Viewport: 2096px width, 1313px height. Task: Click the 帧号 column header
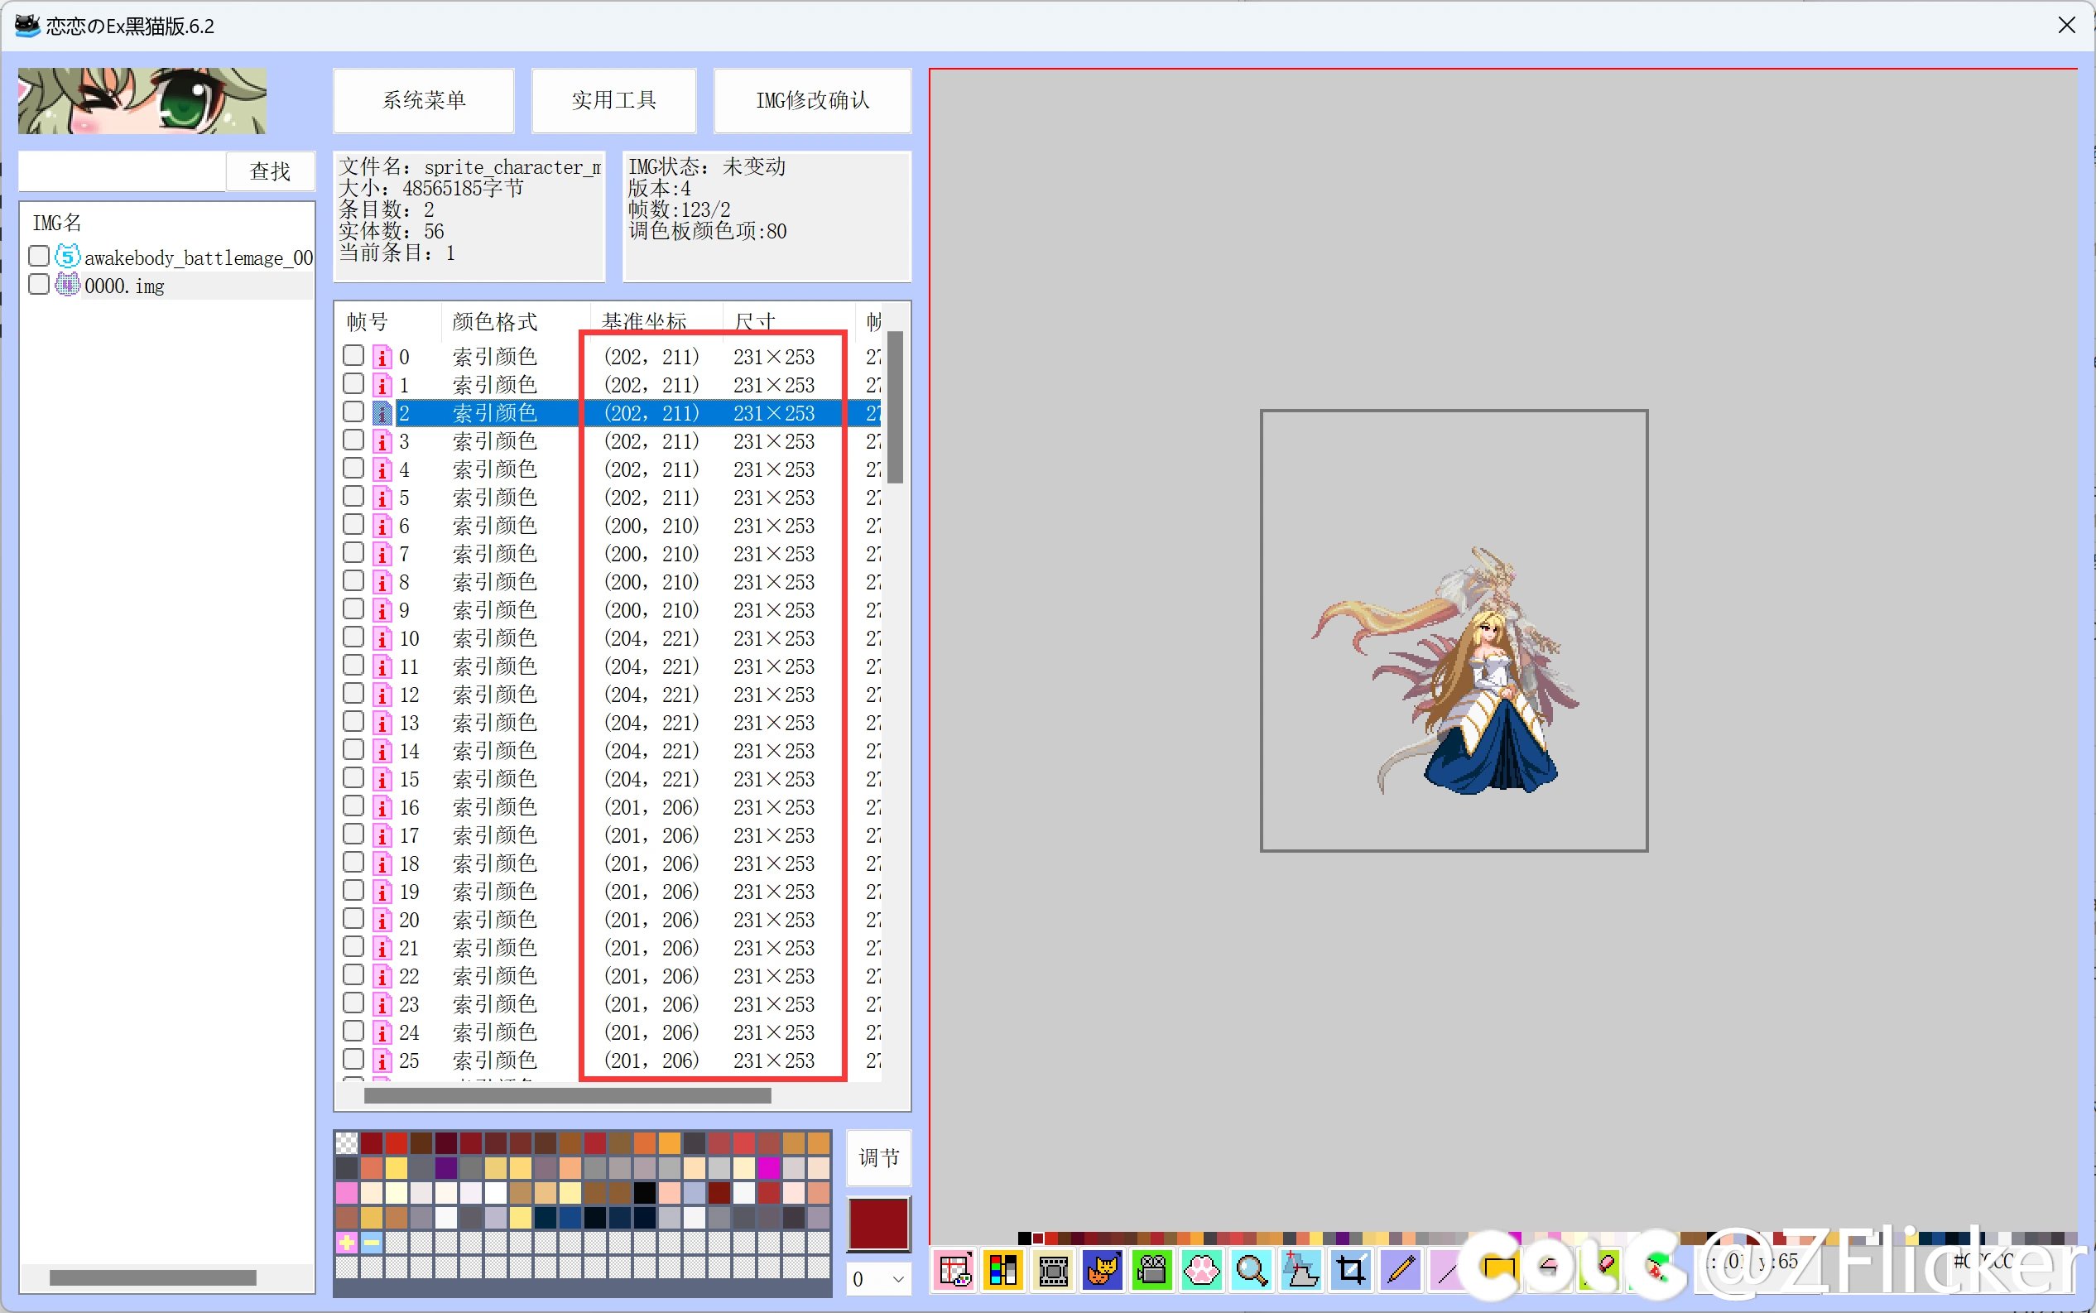(390, 321)
